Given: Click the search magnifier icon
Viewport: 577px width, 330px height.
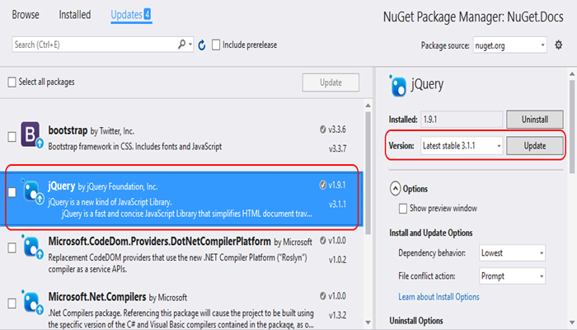Looking at the screenshot, I should pyautogui.click(x=182, y=45).
